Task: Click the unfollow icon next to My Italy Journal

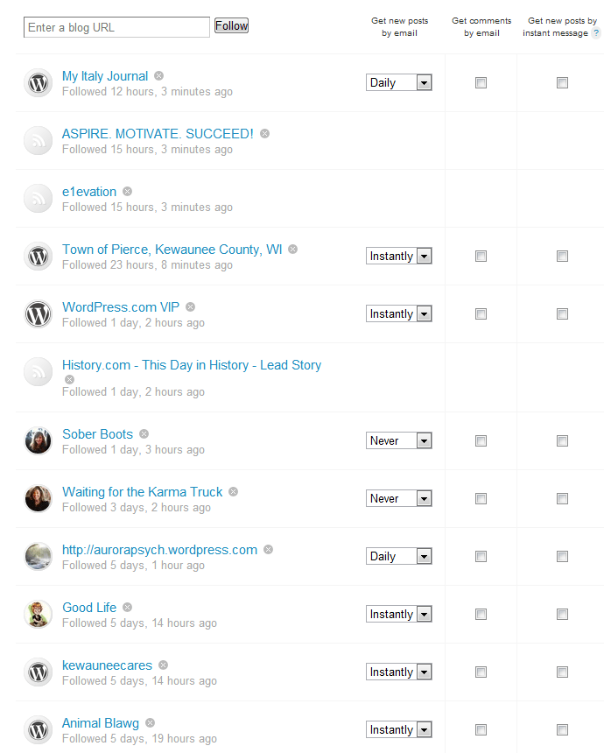Action: pyautogui.click(x=158, y=76)
